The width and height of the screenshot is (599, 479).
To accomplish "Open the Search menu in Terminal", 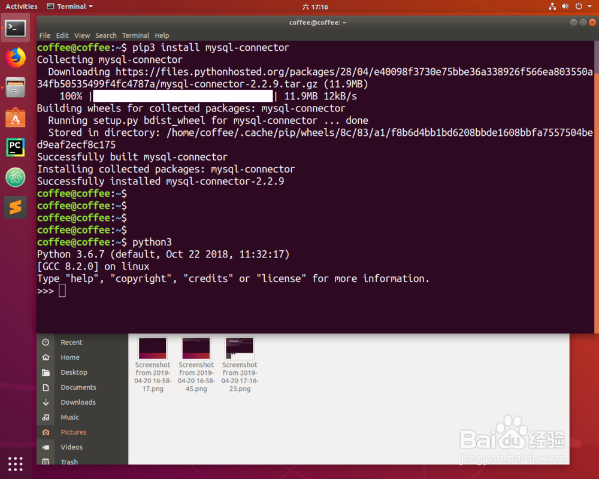I will pos(106,35).
